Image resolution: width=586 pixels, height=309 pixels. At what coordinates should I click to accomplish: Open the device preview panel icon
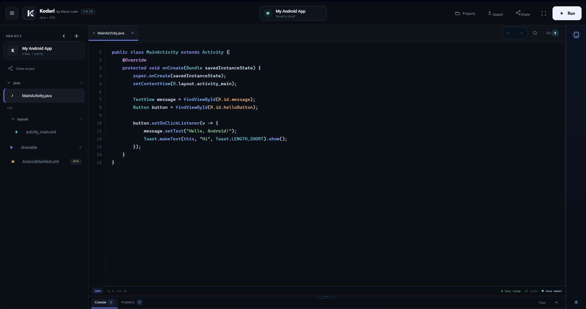pyautogui.click(x=576, y=35)
